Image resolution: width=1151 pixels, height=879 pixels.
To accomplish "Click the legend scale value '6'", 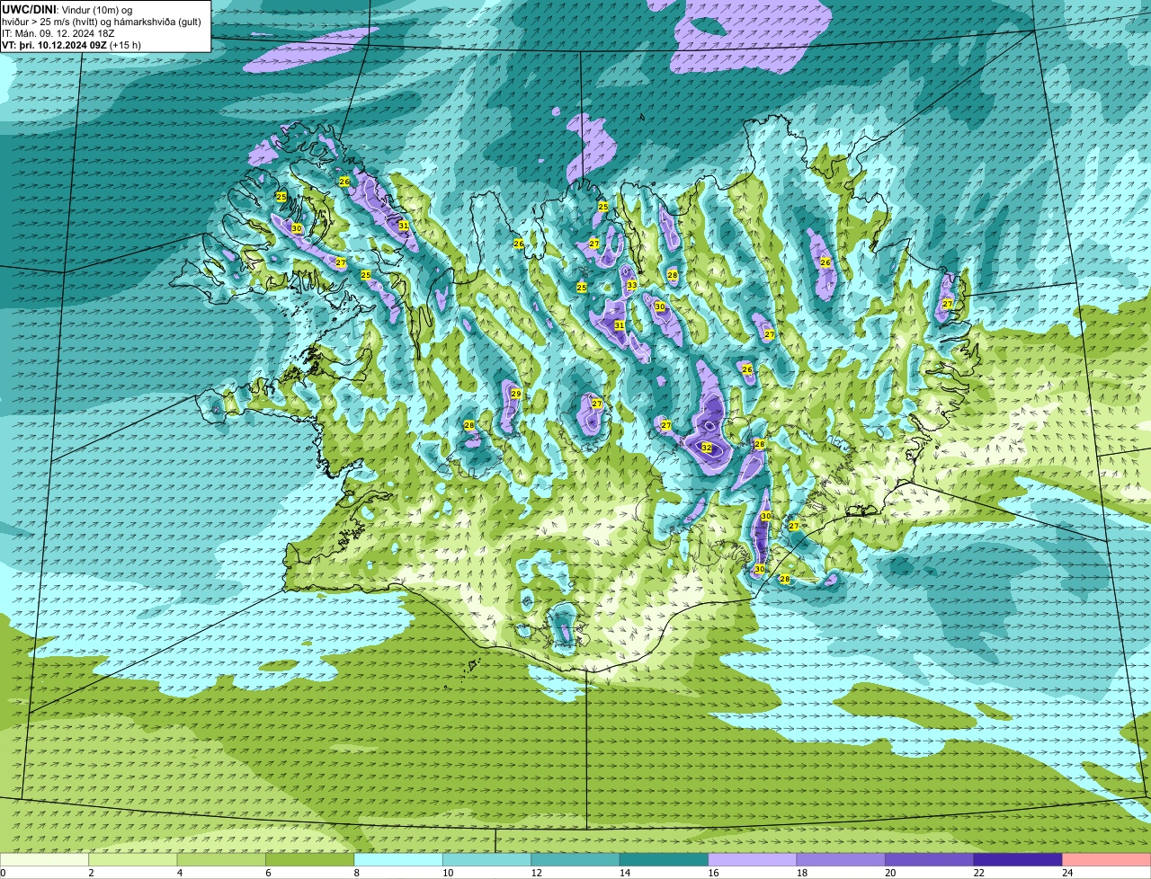I will pyautogui.click(x=267, y=873).
